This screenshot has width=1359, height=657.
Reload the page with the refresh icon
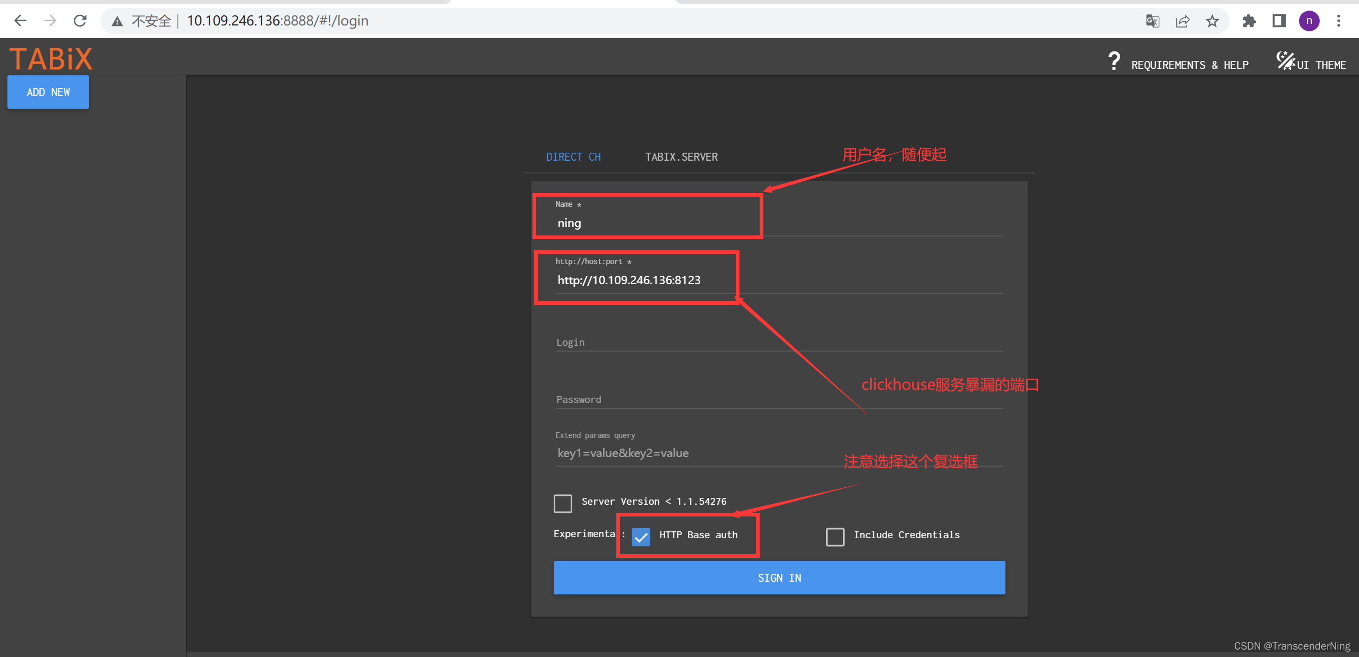click(80, 21)
